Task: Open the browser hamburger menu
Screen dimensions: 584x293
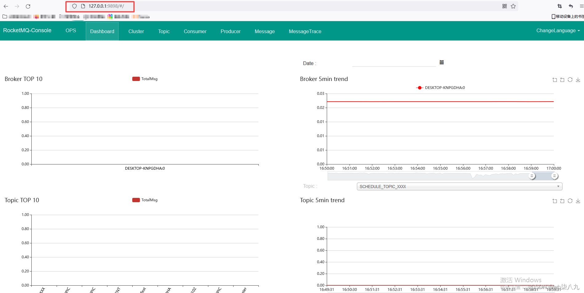Action: (581, 6)
